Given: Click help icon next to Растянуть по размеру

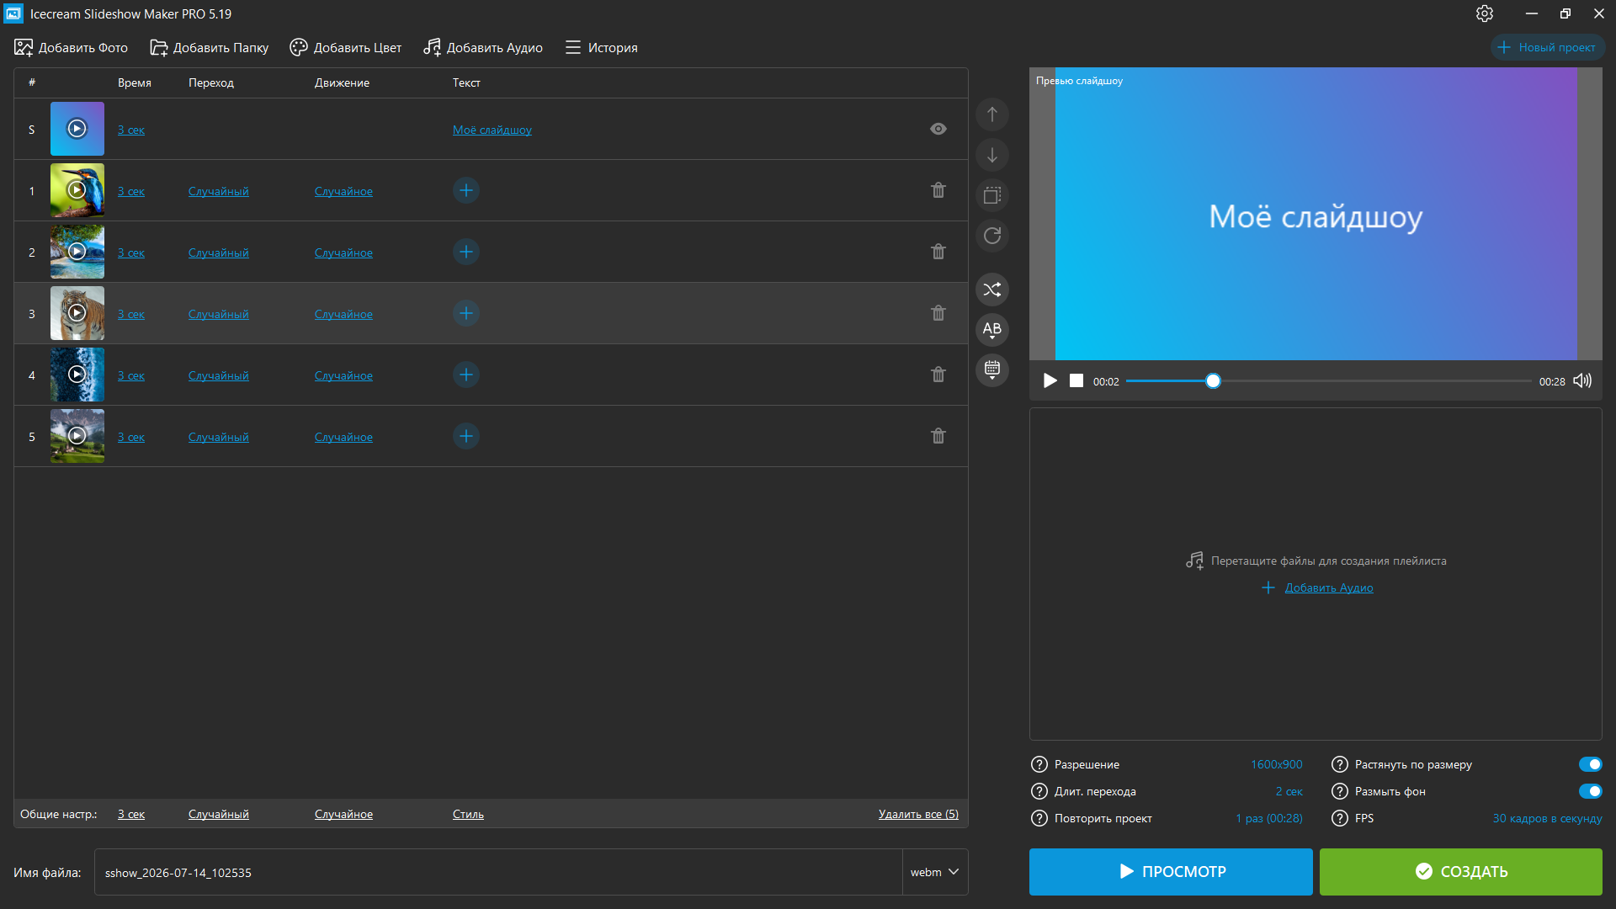Looking at the screenshot, I should [1340, 764].
